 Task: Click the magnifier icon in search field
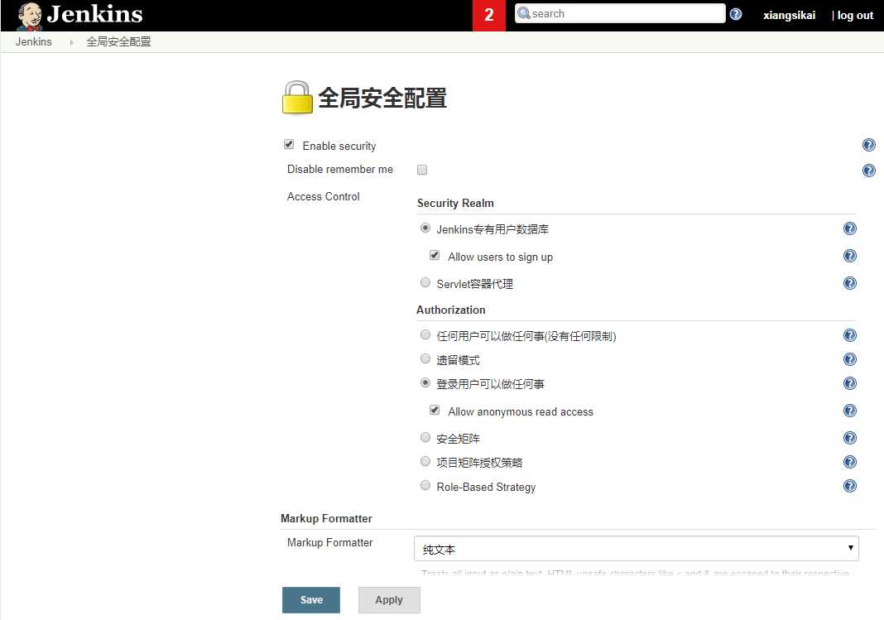tap(524, 13)
